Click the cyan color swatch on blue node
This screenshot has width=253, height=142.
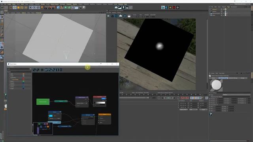point(51,116)
